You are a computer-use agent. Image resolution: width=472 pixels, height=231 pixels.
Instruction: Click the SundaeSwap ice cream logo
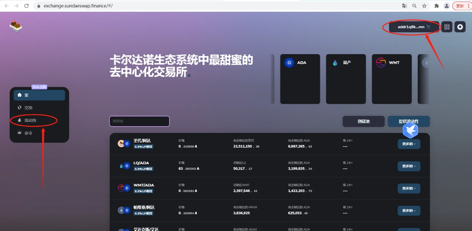[x=16, y=26]
